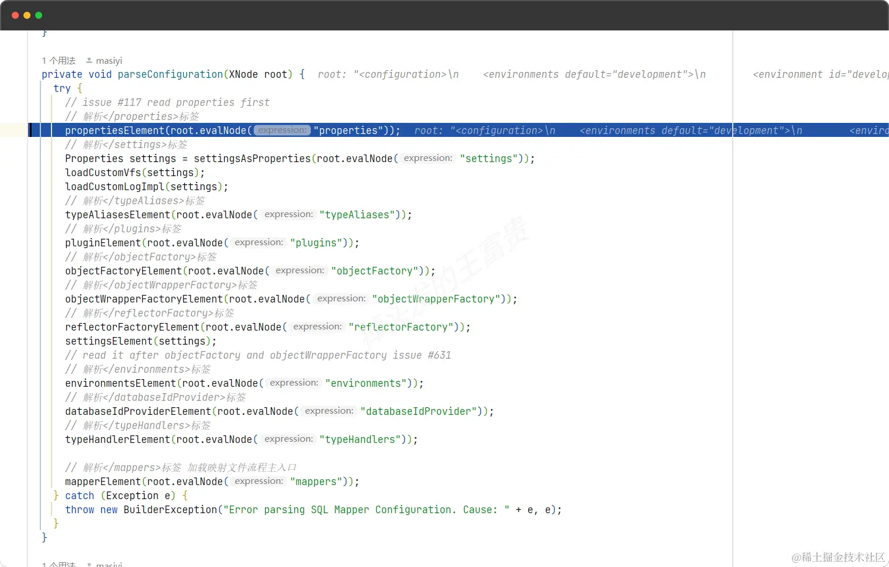The image size is (889, 567).
Task: Click the "plugins" string literal
Action: coord(316,243)
